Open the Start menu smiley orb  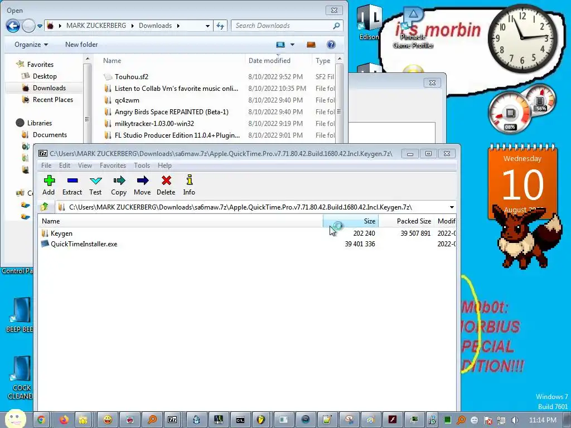click(15, 419)
